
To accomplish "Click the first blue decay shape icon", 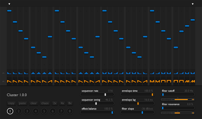I will [9, 73].
